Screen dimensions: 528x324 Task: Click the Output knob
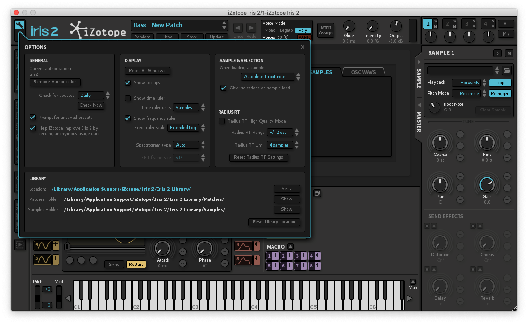(x=396, y=26)
